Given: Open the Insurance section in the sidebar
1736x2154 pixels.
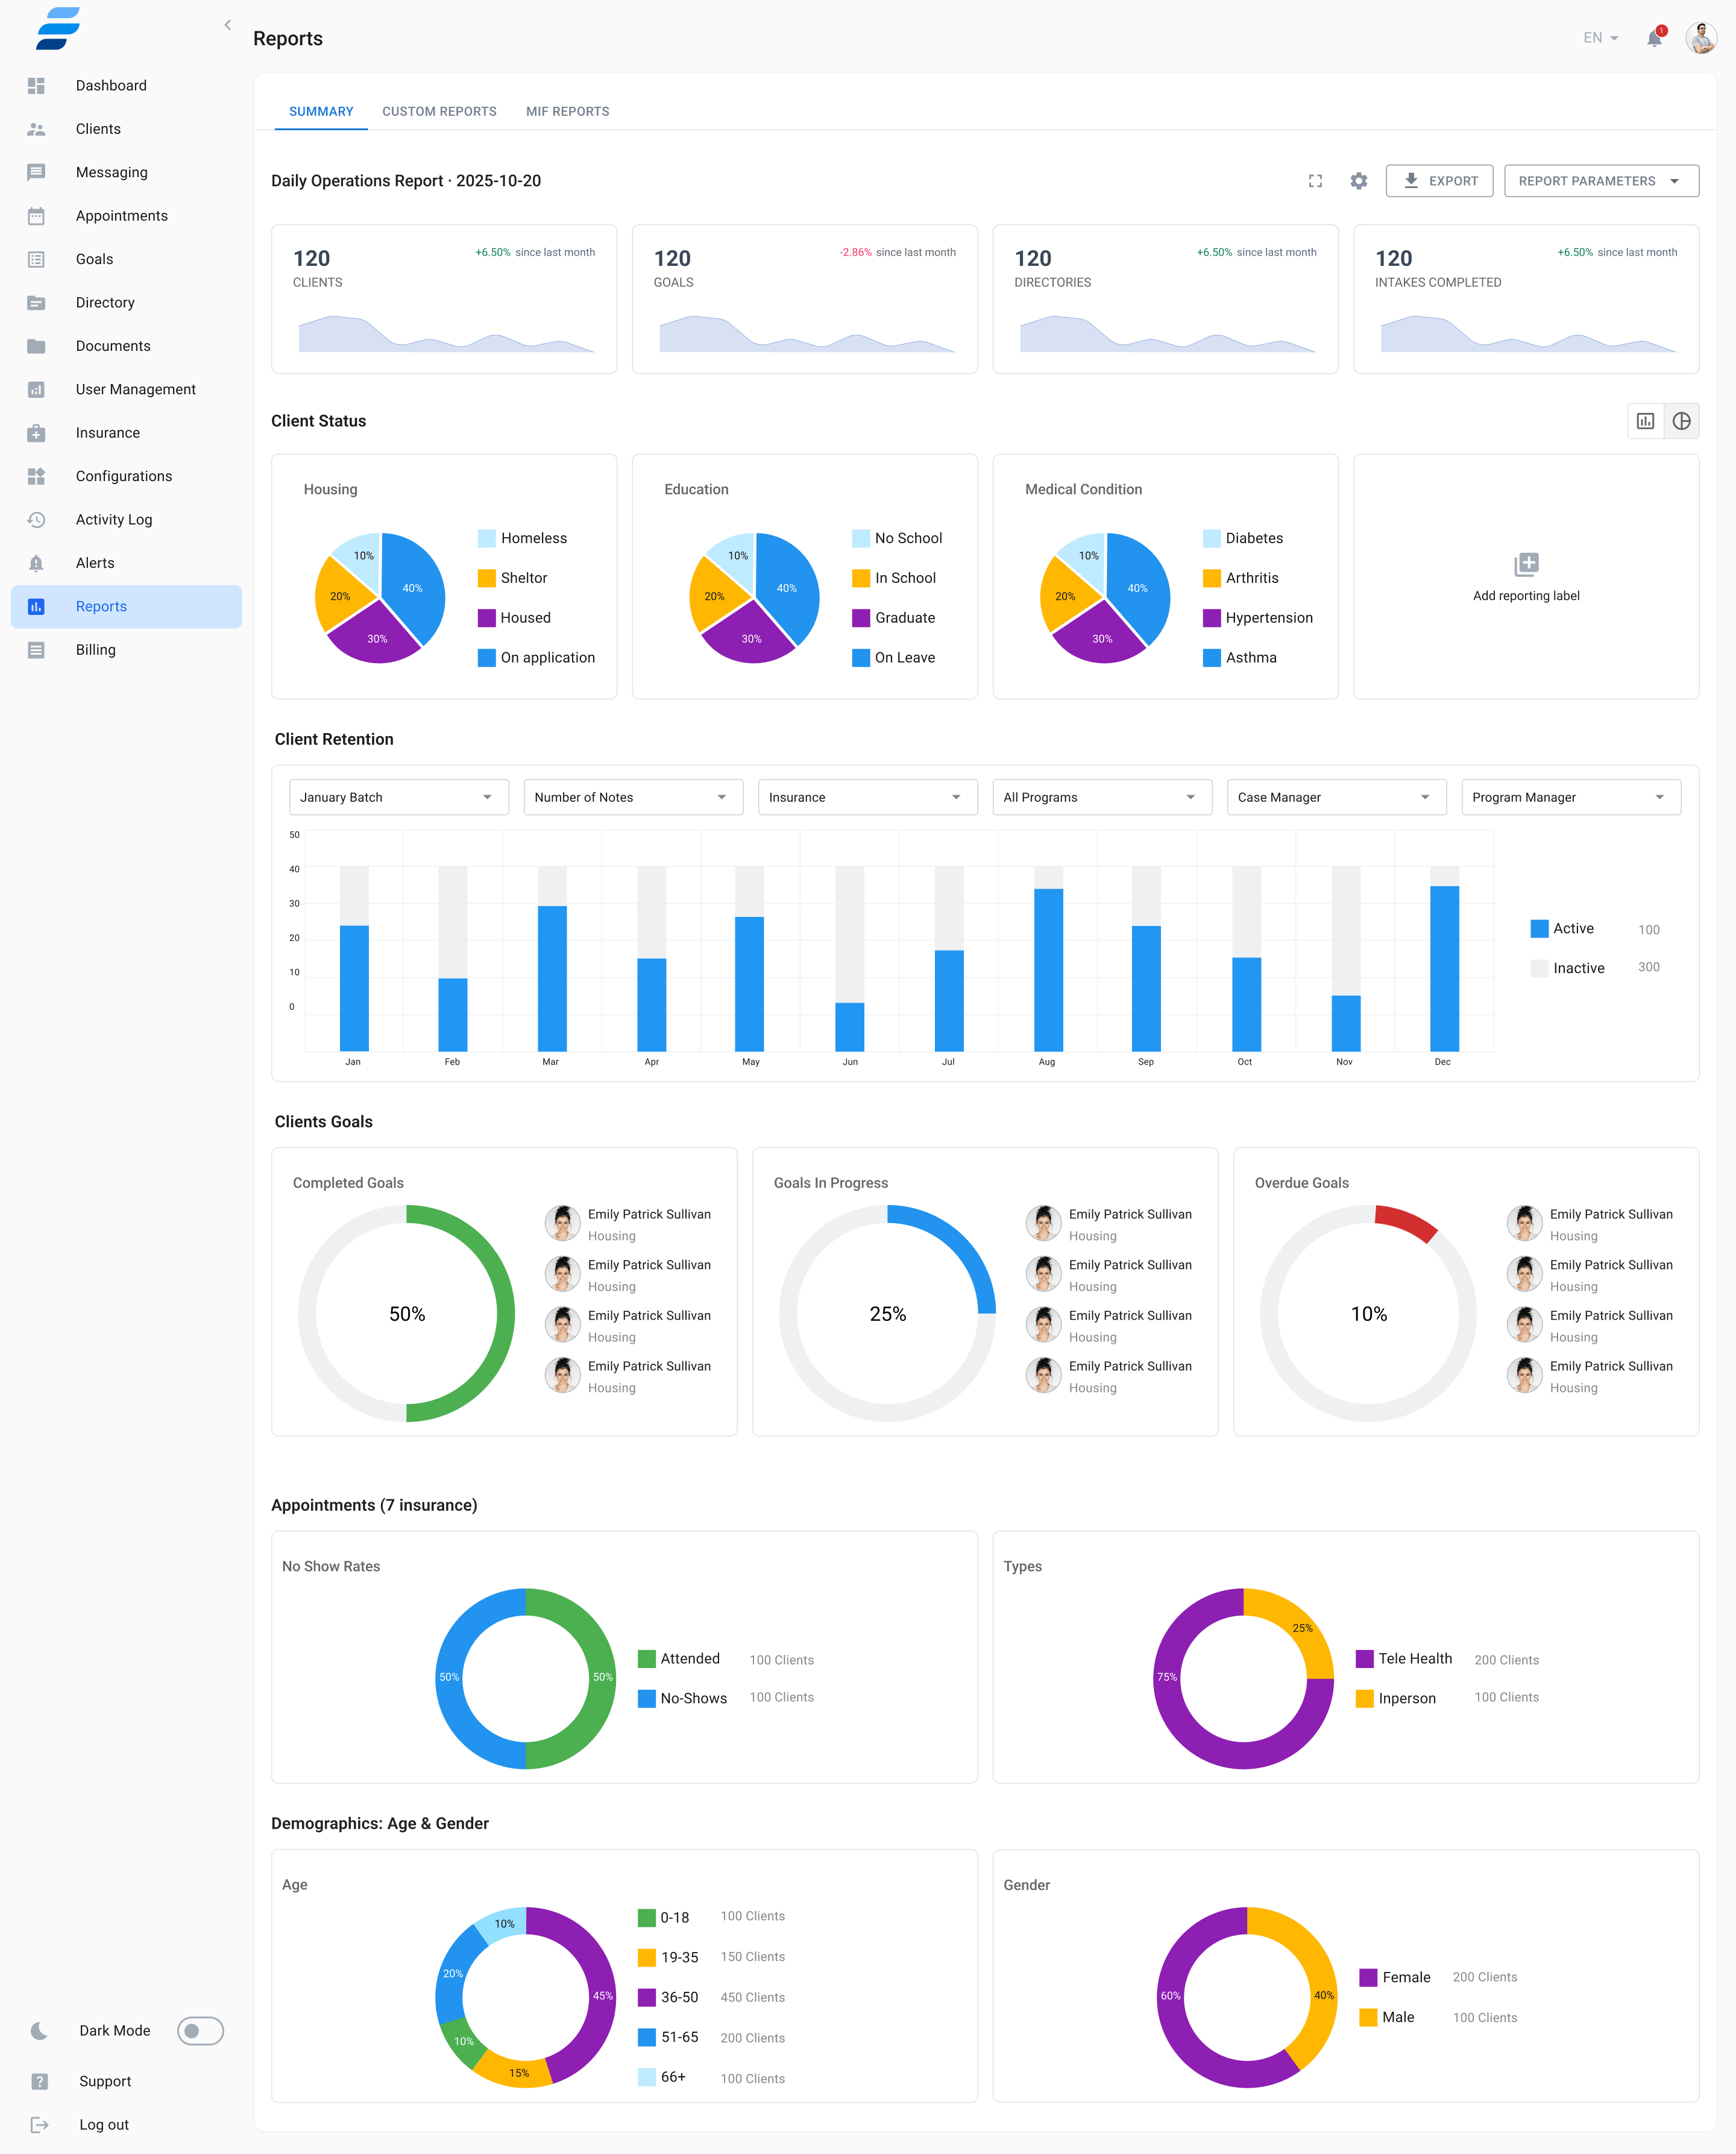Looking at the screenshot, I should tap(107, 432).
